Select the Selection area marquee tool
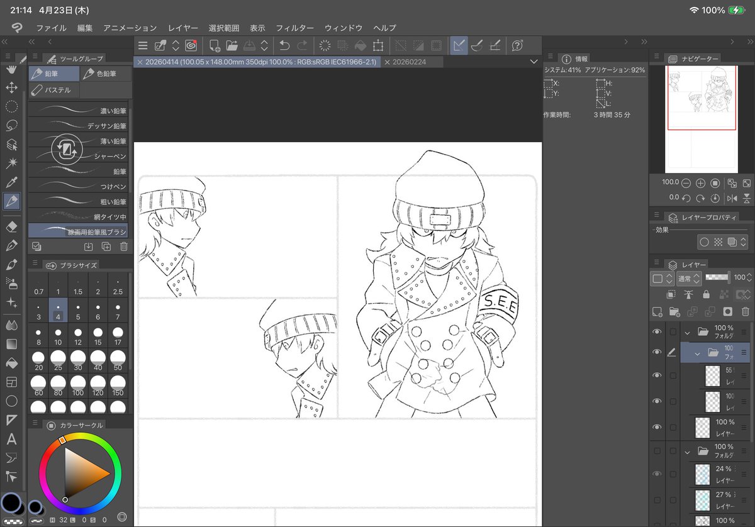This screenshot has width=755, height=527. [11, 106]
